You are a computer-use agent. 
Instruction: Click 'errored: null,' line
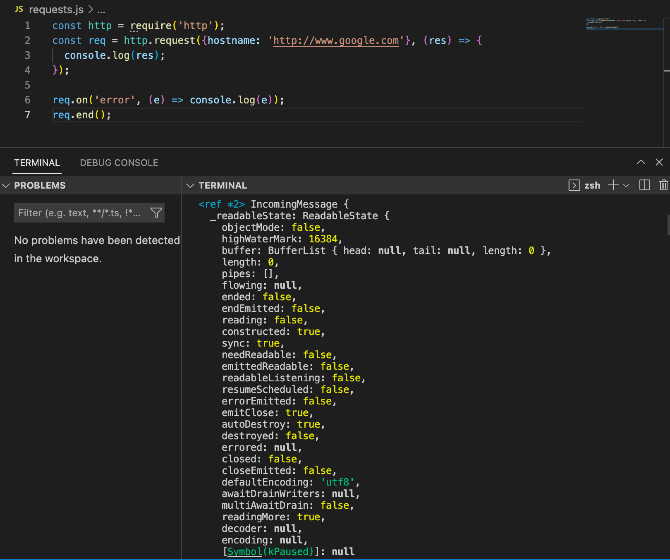tap(262, 448)
